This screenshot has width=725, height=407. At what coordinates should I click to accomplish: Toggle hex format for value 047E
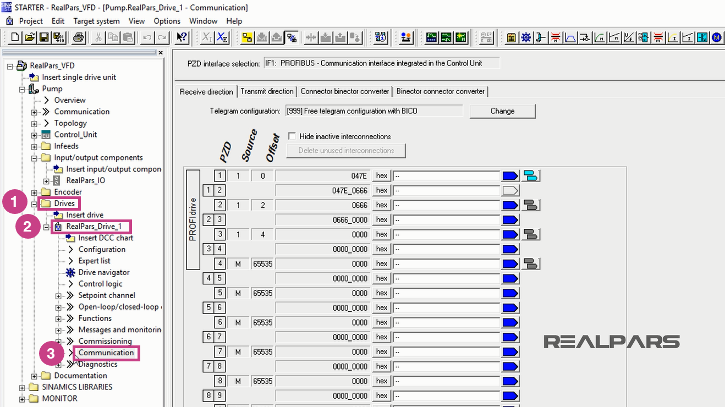click(x=382, y=175)
